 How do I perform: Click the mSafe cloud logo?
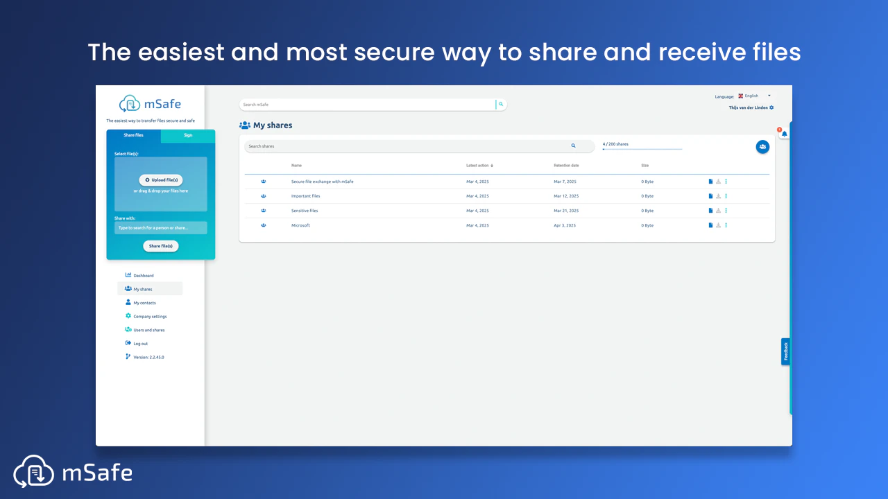tap(130, 103)
